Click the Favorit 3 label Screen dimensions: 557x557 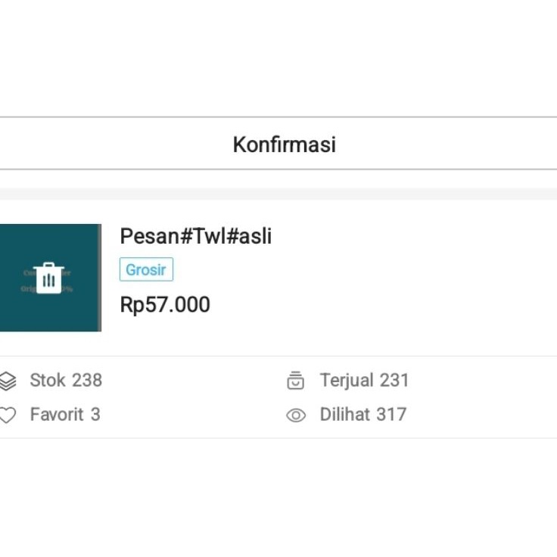[65, 415]
